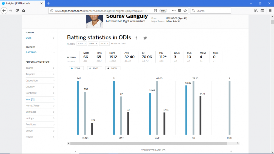Click the 2003 AVE bar labeled 42.00
Screen dimensions: 274x154
[x=157, y=107]
